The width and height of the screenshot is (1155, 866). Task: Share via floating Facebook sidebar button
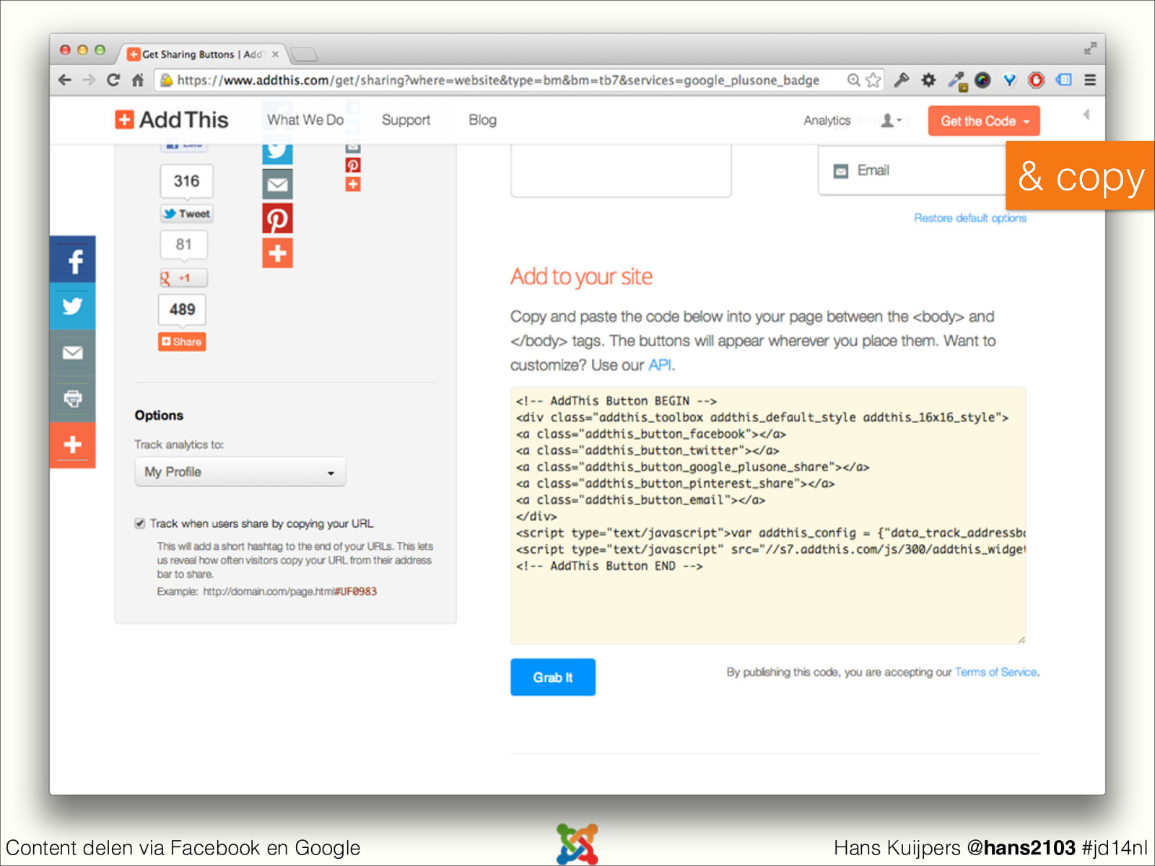click(x=73, y=260)
